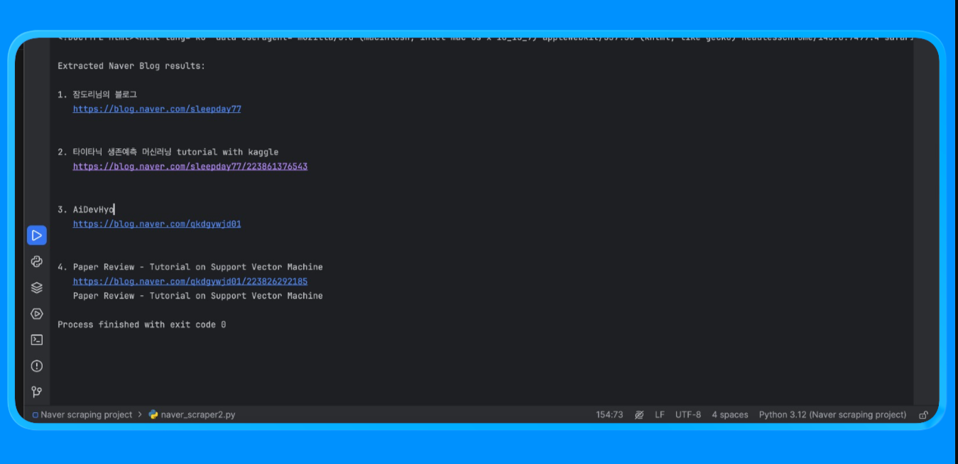Open the sleepday77 blog link
This screenshot has height=464, width=958.
pos(156,109)
